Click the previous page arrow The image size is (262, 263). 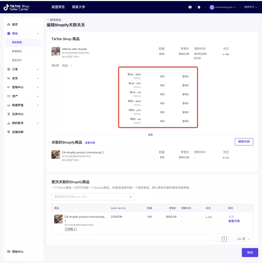218,239
